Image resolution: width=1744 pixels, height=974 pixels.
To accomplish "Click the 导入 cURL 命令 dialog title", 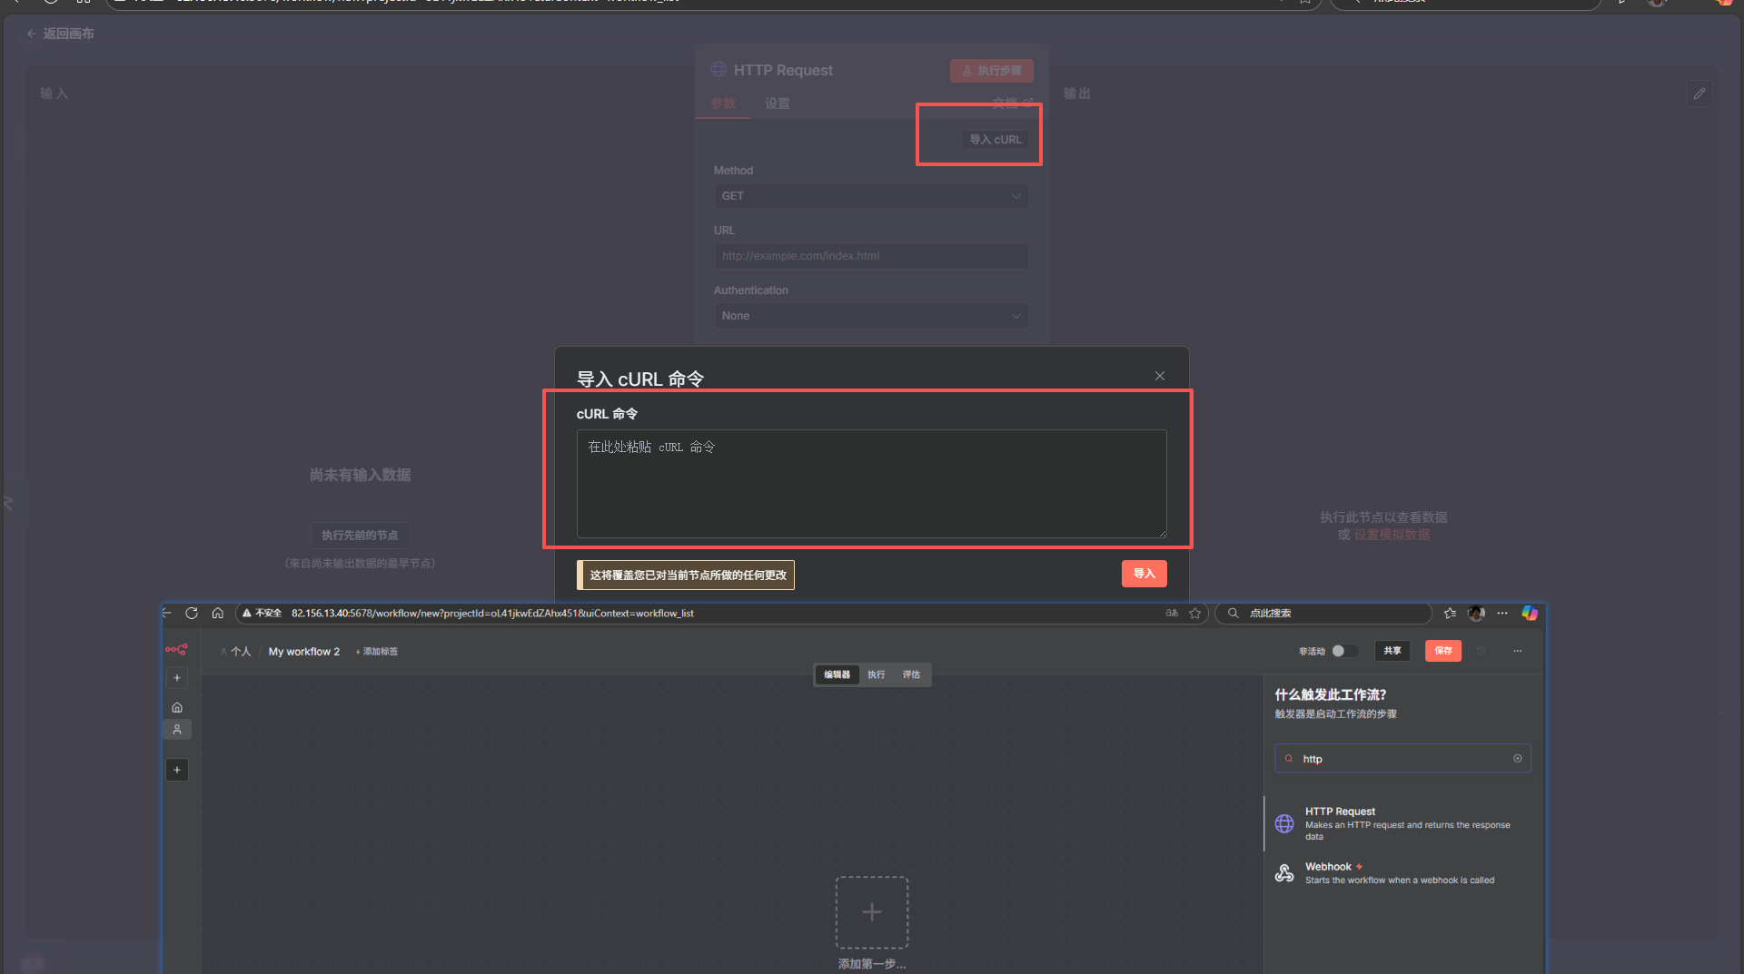I will 640,379.
